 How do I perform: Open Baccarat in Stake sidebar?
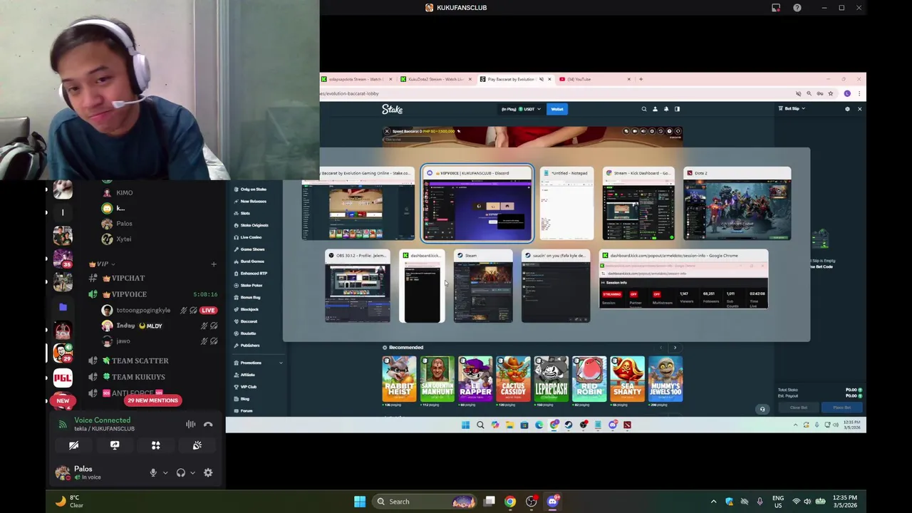(249, 321)
